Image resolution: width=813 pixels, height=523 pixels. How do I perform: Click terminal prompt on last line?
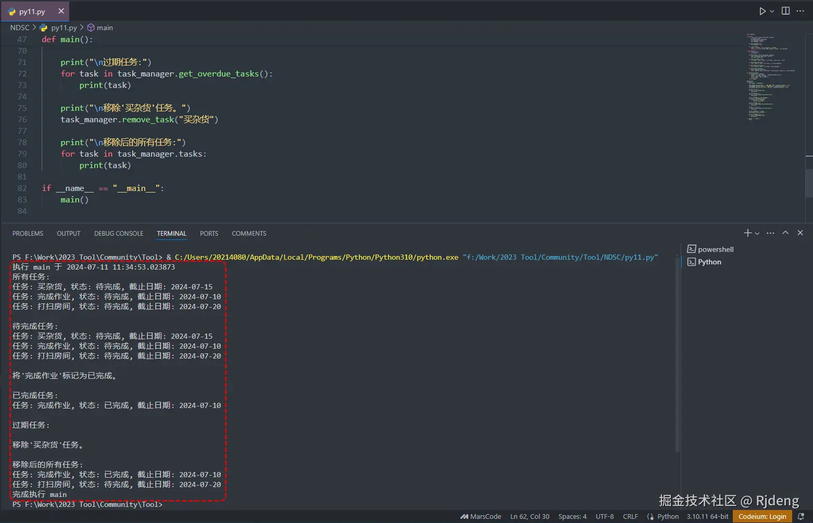87,504
